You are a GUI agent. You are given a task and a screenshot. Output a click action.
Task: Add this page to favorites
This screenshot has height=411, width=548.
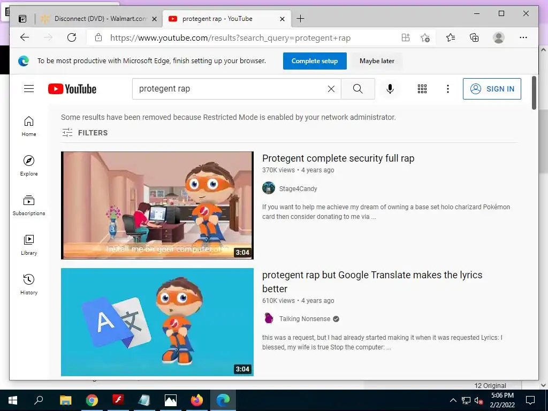pos(425,38)
